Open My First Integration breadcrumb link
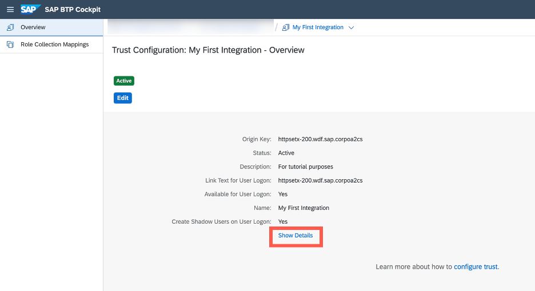The height and width of the screenshot is (291, 535). pos(318,27)
